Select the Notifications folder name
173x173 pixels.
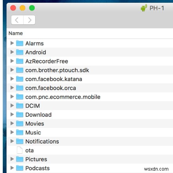[42, 142]
